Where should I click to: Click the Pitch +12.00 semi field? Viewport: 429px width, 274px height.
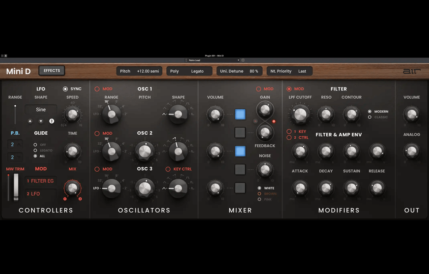pyautogui.click(x=139, y=71)
